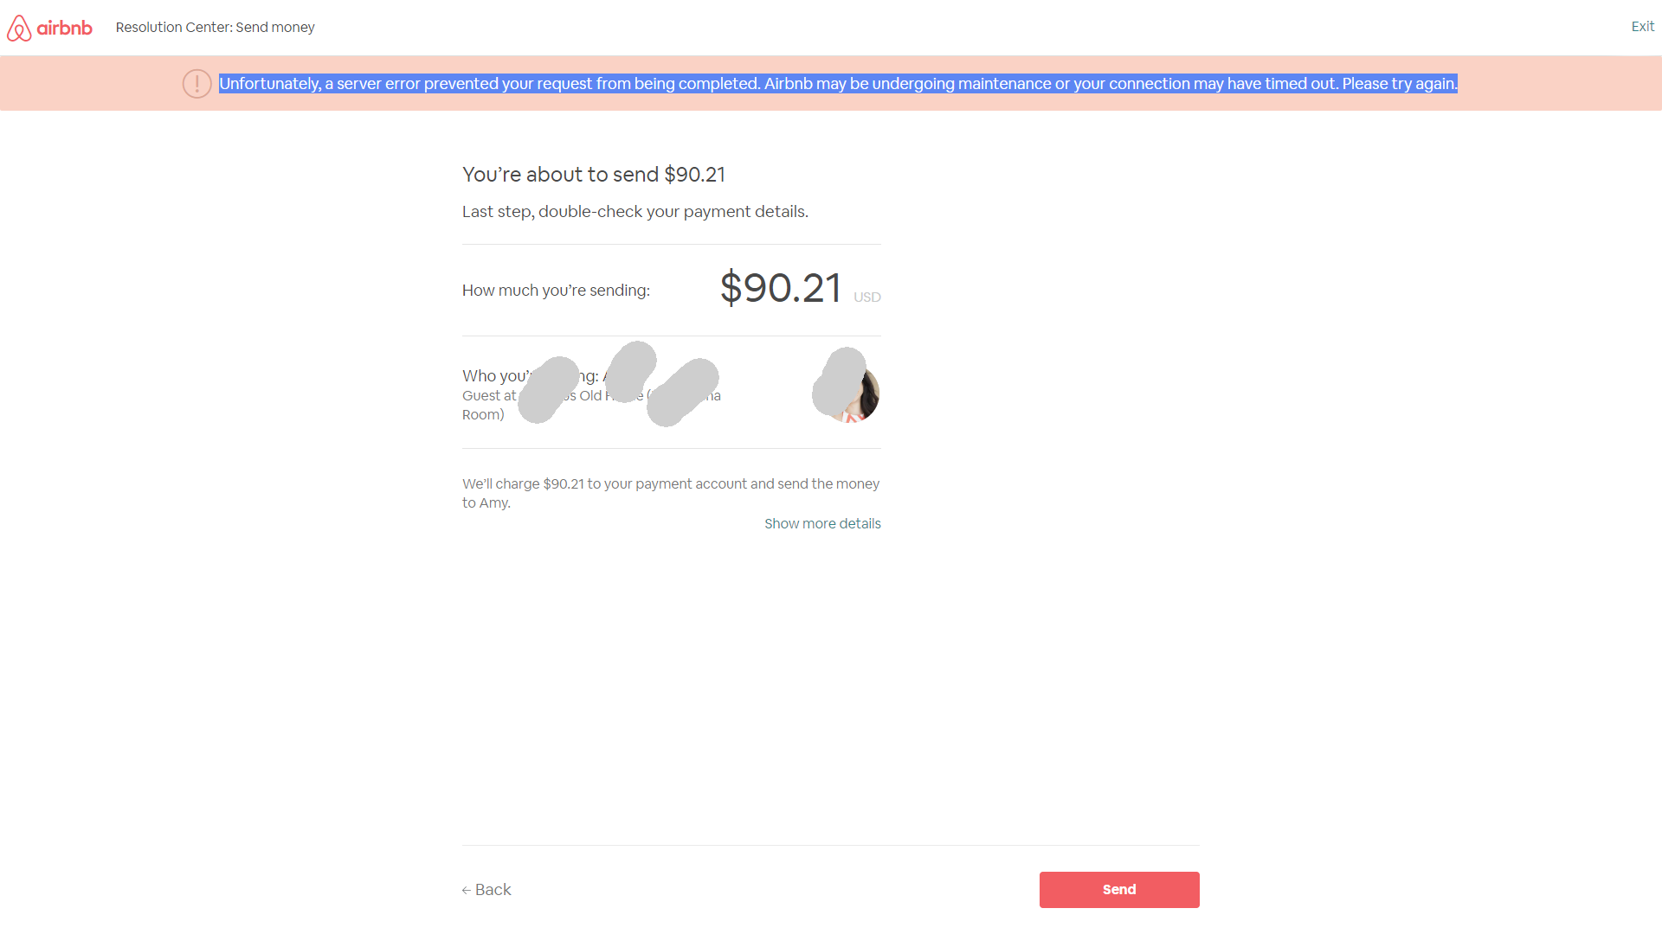Click the "Last step, double-check" text
This screenshot has width=1662, height=934.
coord(635,212)
